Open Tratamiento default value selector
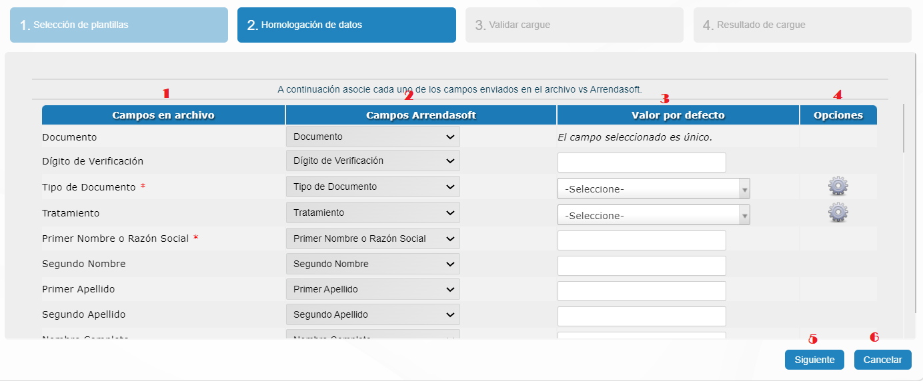The image size is (923, 381). [654, 216]
